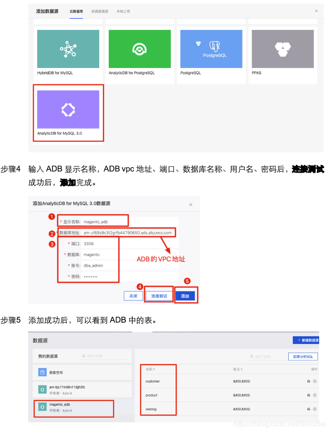The width and height of the screenshot is (330, 432).
Task: Click the 新建数据源 button
Action: pos(306,340)
